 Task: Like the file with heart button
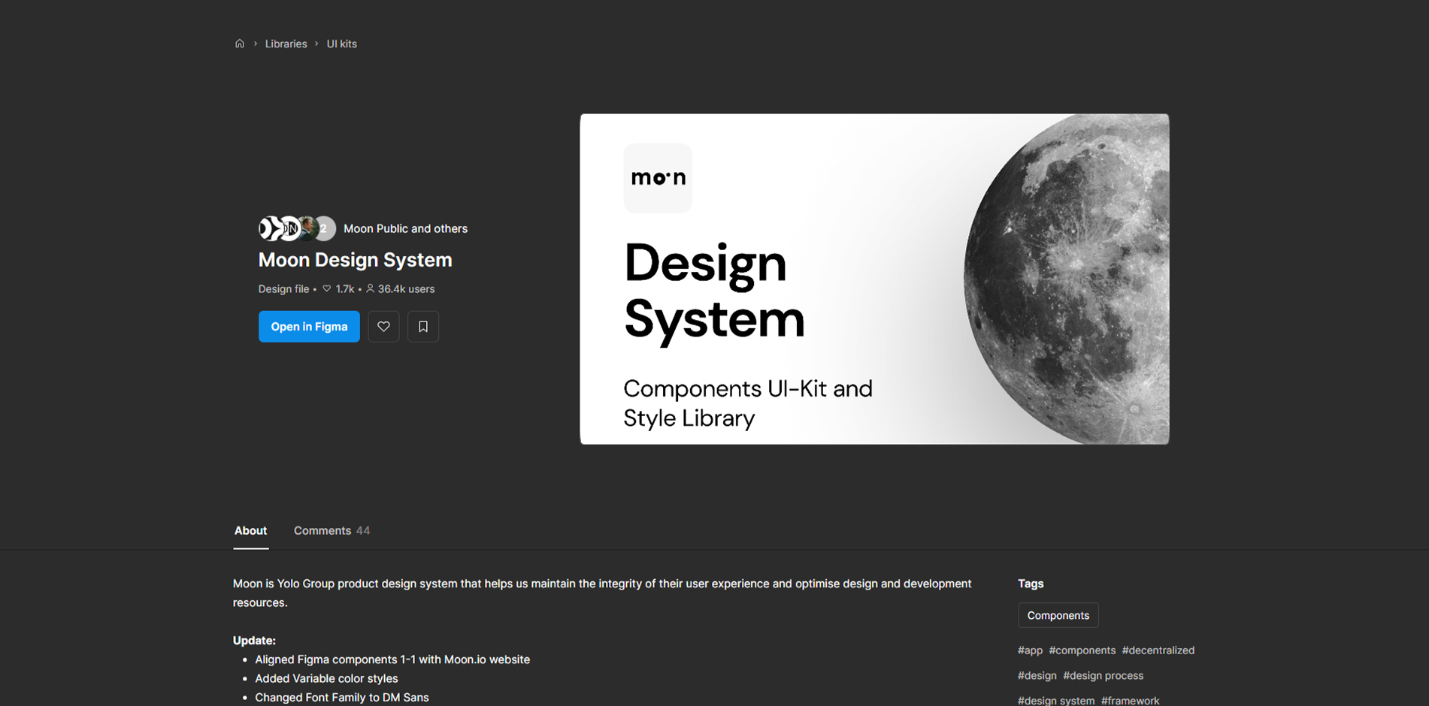pos(383,327)
